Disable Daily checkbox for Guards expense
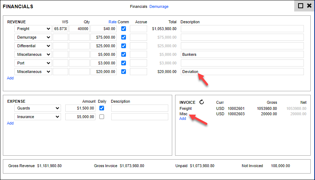 click(102, 108)
